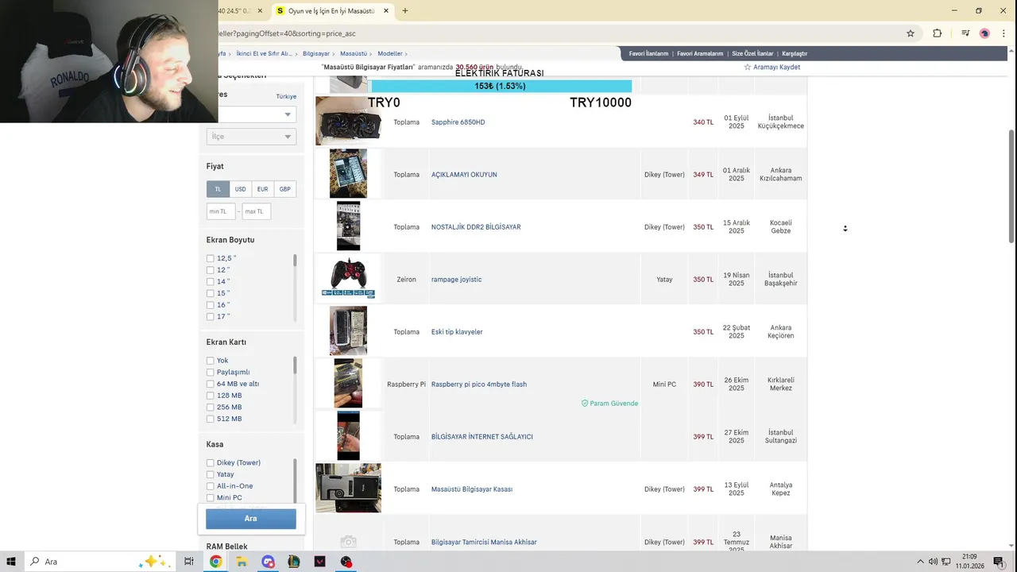Image resolution: width=1017 pixels, height=572 pixels.
Task: Open the Valorant taskbar icon
Action: (x=320, y=562)
